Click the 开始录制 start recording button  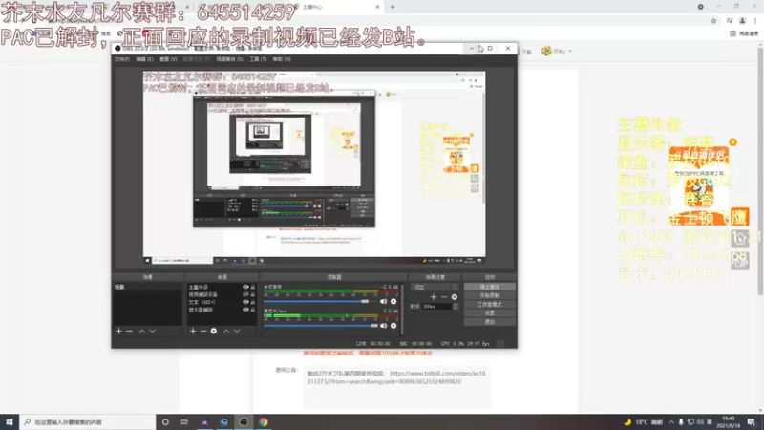(x=489, y=295)
